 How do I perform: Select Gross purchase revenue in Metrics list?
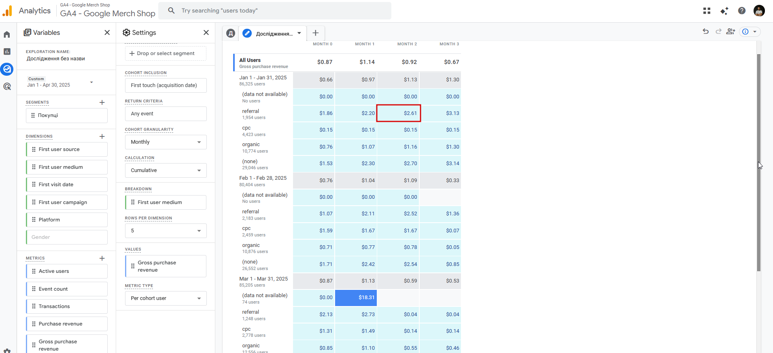pos(67,344)
